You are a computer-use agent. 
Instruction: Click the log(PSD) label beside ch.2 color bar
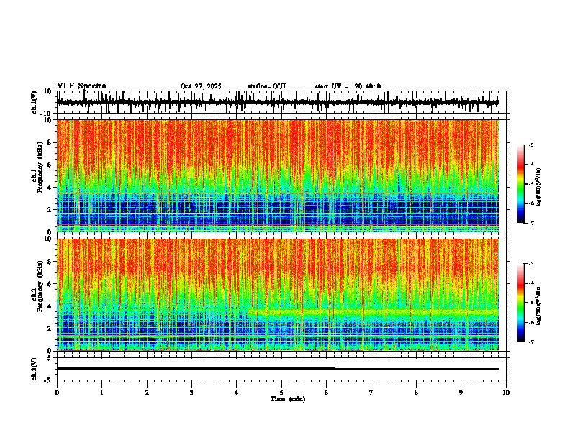click(539, 306)
